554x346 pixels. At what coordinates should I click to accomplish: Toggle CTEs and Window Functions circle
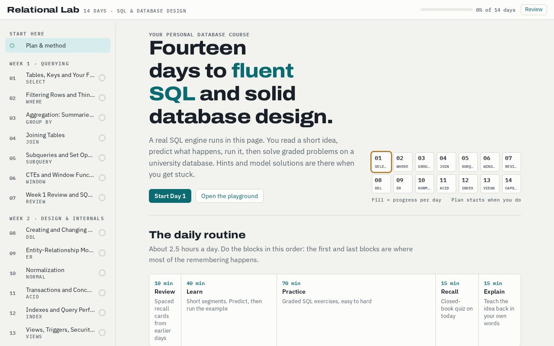102,178
